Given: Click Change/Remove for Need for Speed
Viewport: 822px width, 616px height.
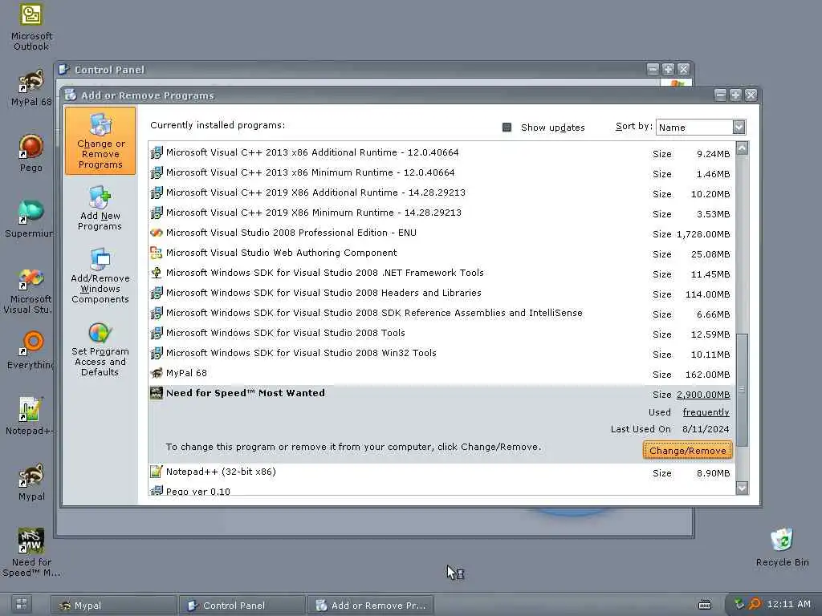Looking at the screenshot, I should (687, 451).
